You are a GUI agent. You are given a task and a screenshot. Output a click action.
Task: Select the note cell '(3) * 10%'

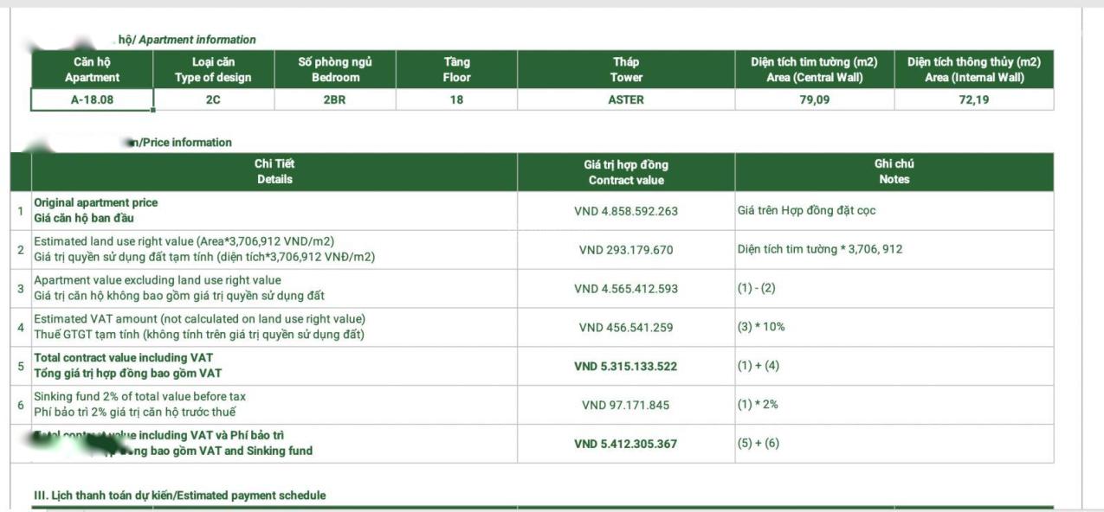761,328
